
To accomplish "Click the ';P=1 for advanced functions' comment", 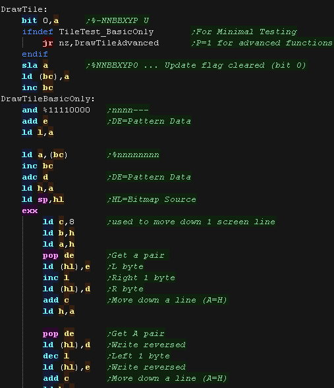I will click(x=262, y=43).
